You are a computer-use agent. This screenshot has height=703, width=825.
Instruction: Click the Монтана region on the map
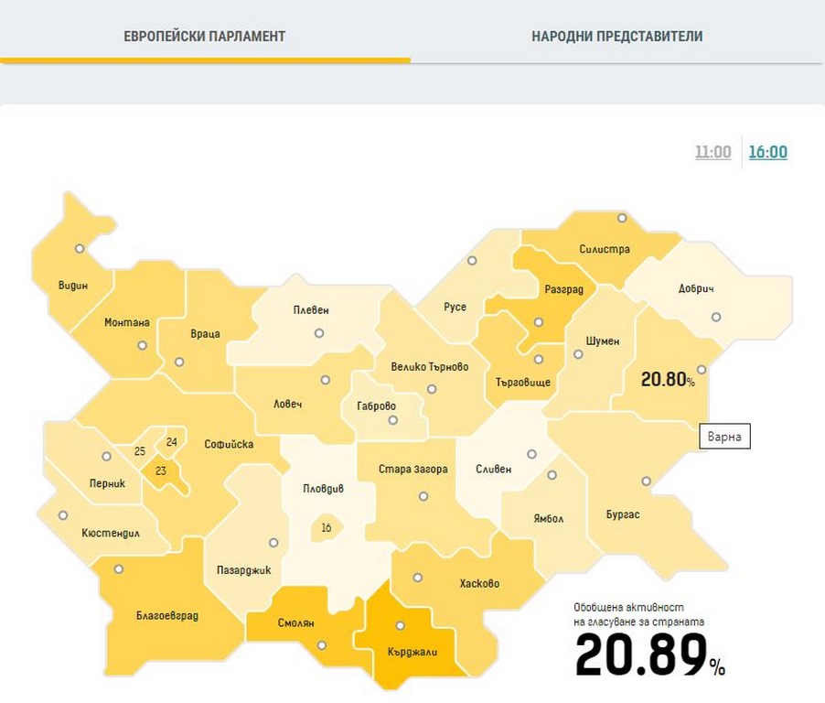(x=127, y=323)
